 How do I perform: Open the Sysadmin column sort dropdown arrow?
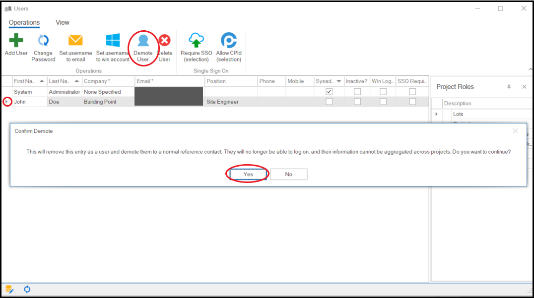[339, 81]
